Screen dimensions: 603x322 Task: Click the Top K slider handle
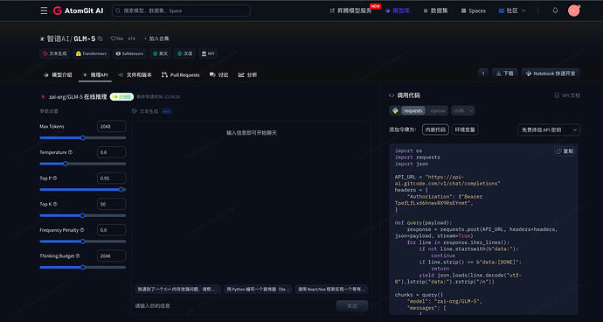pyautogui.click(x=82, y=215)
